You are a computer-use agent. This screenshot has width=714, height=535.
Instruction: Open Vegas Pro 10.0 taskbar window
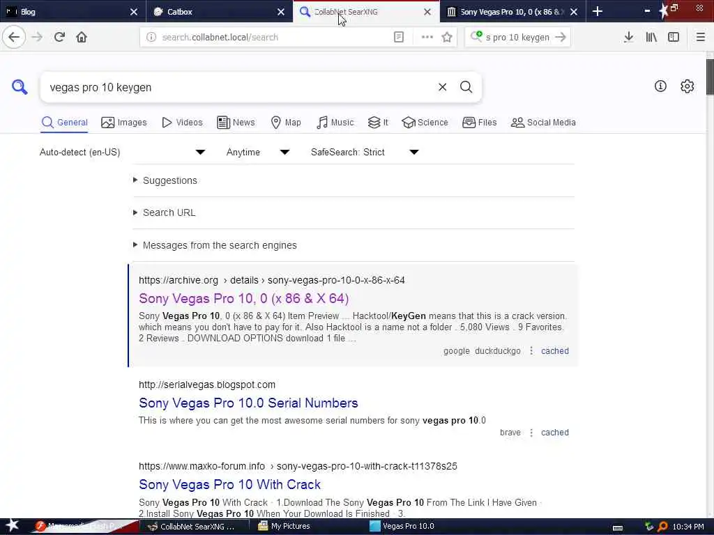pos(402,527)
